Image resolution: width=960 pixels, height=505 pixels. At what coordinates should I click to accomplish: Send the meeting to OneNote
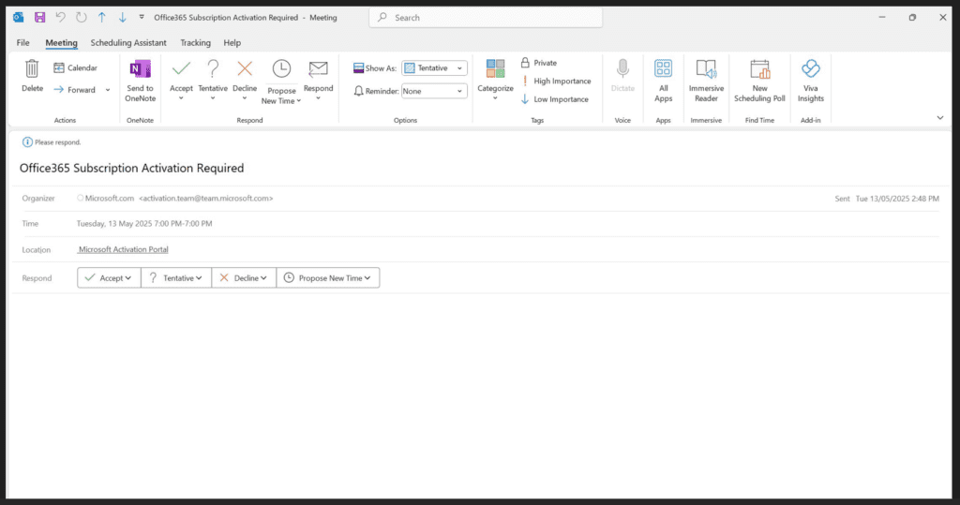tap(141, 81)
